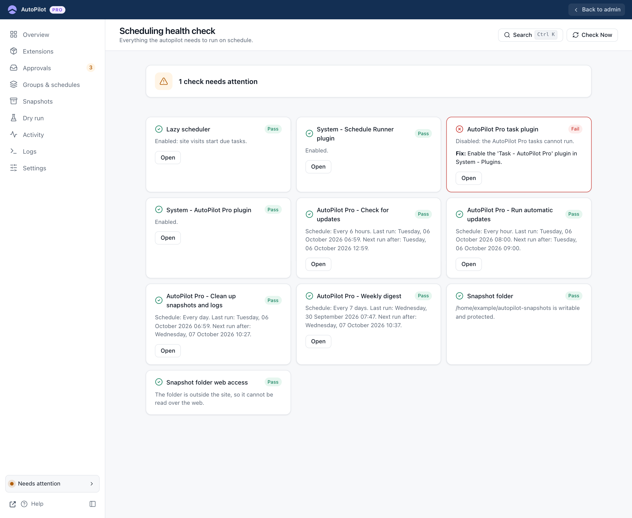Click the Overview grid icon in sidebar
This screenshot has height=518, width=632.
tap(13, 34)
